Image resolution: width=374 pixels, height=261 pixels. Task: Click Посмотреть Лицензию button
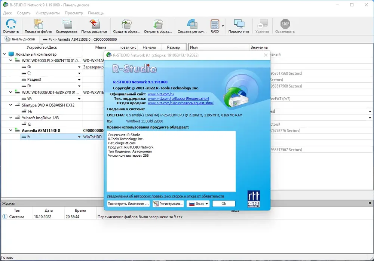[x=128, y=204]
